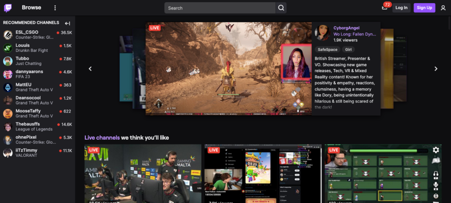Focus the Search input field
451x203 pixels.
[220, 8]
